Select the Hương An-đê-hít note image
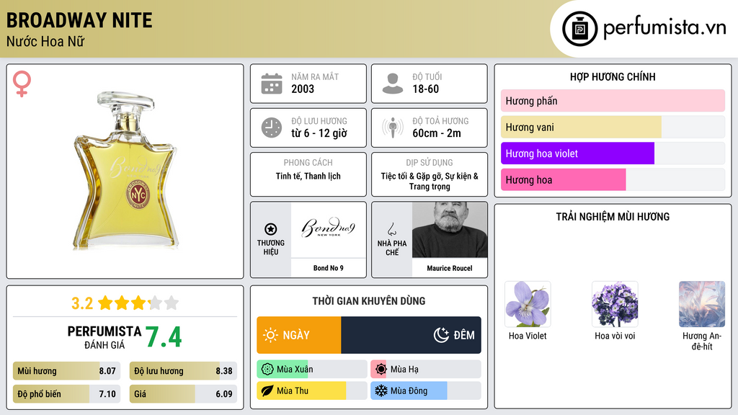 [x=702, y=304]
